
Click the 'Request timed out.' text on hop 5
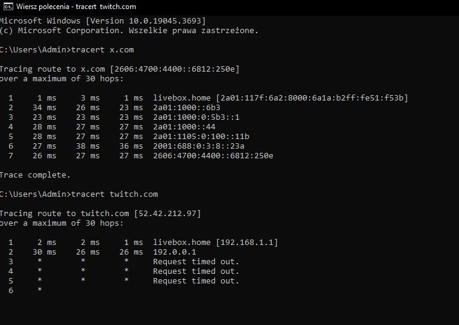196,281
